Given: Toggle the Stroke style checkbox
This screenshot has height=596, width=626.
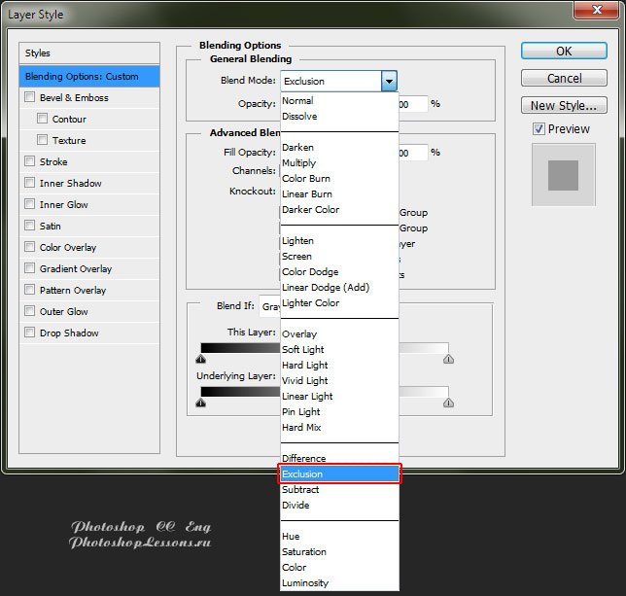Looking at the screenshot, I should point(30,161).
